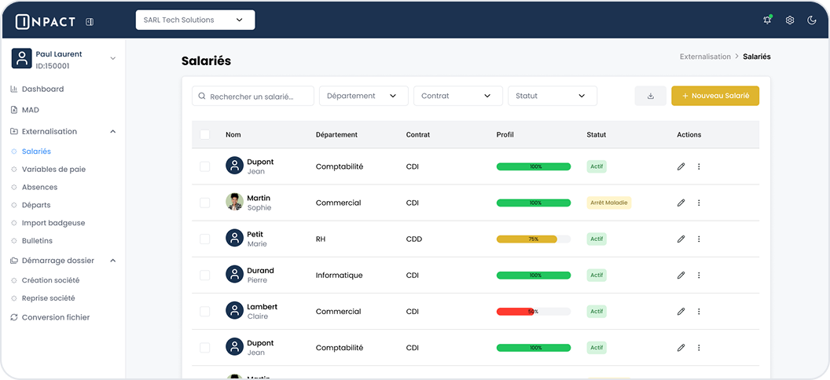Screen dimensions: 830x380
Task: Click the Arrêt Maladie status badge
Action: point(608,203)
